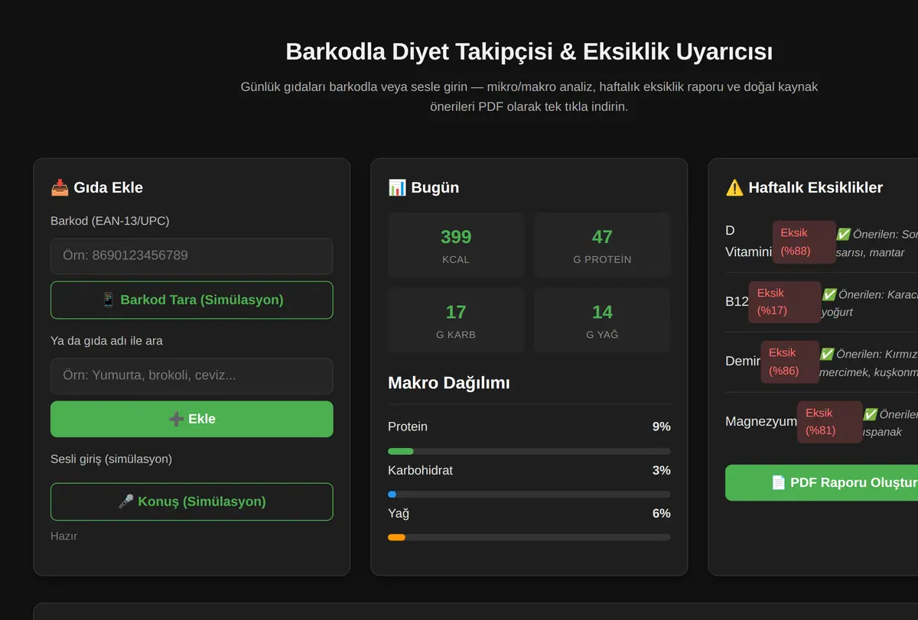Click the Karbohidrat 3% value

point(661,470)
